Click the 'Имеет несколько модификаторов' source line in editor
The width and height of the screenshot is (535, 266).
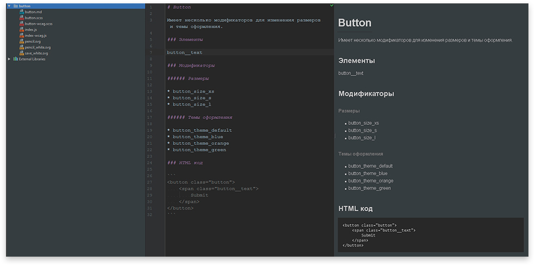[x=244, y=20]
